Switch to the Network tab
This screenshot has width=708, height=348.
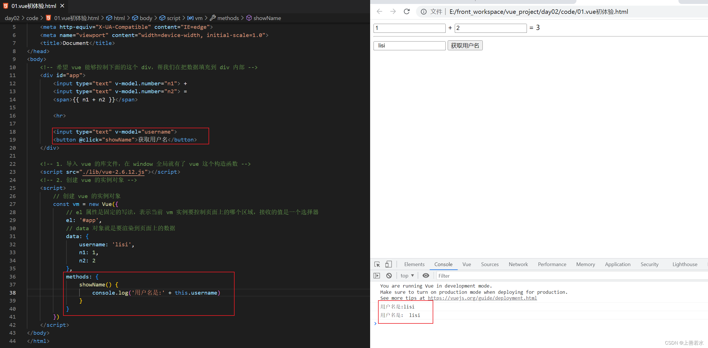point(518,264)
